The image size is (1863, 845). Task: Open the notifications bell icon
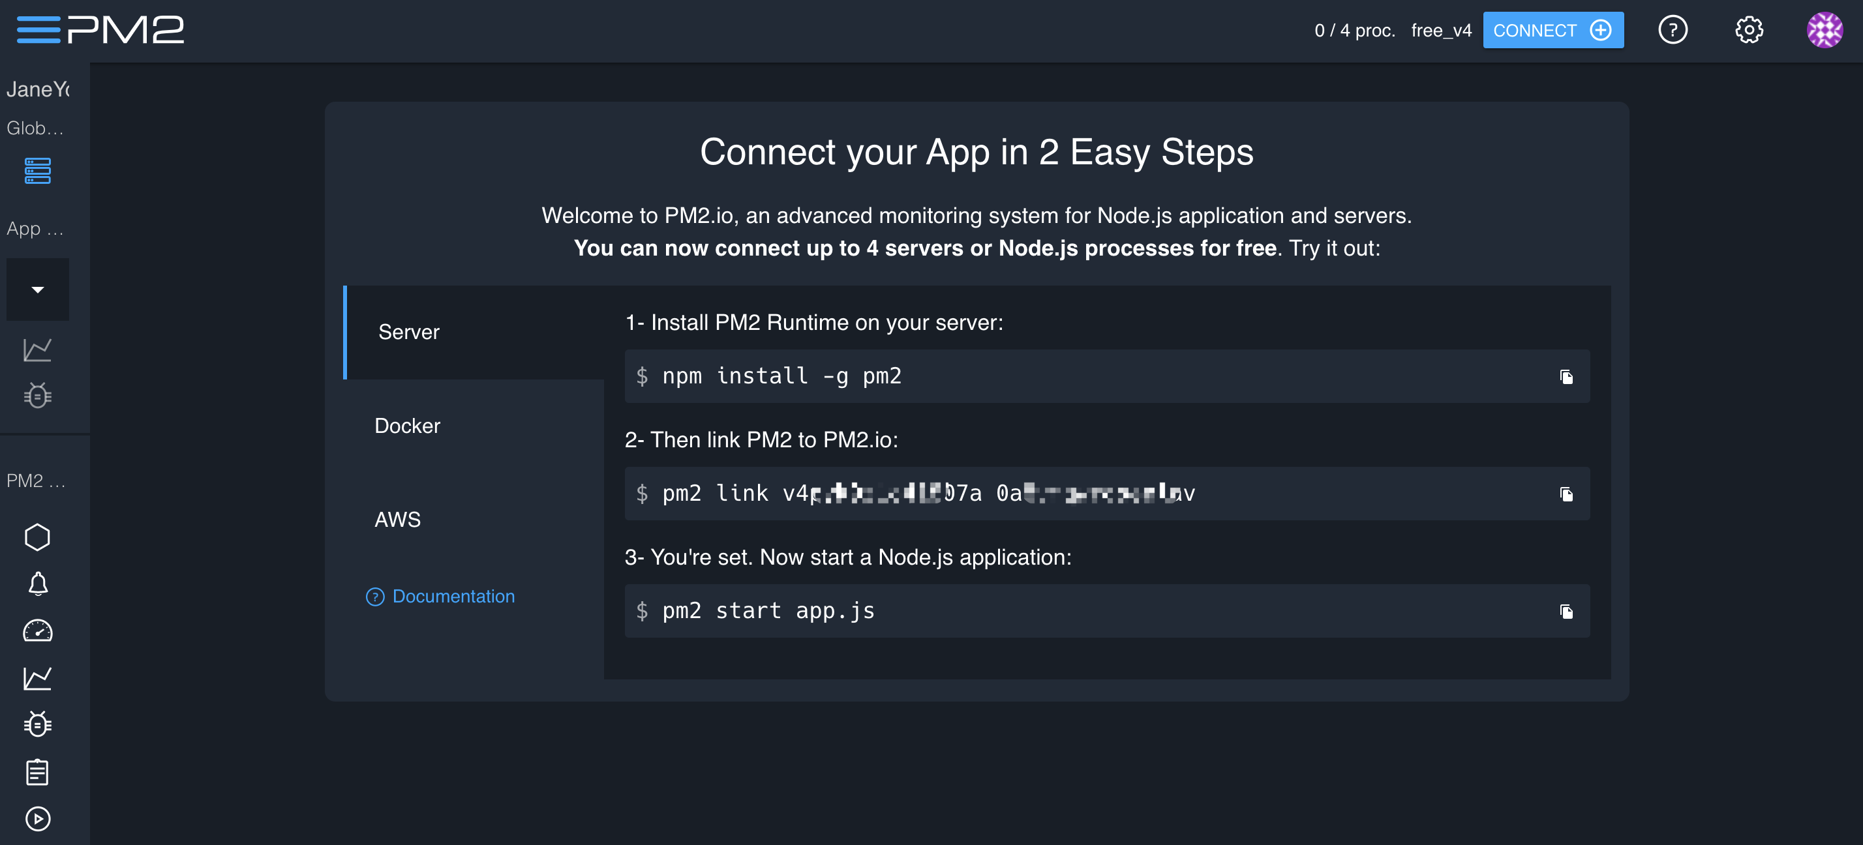click(x=38, y=584)
